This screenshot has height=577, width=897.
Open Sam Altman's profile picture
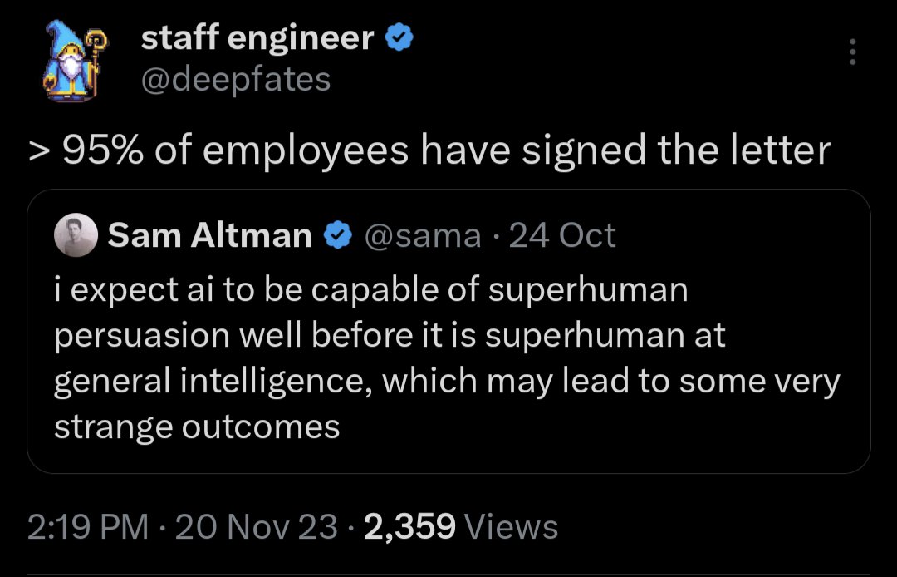(x=76, y=234)
